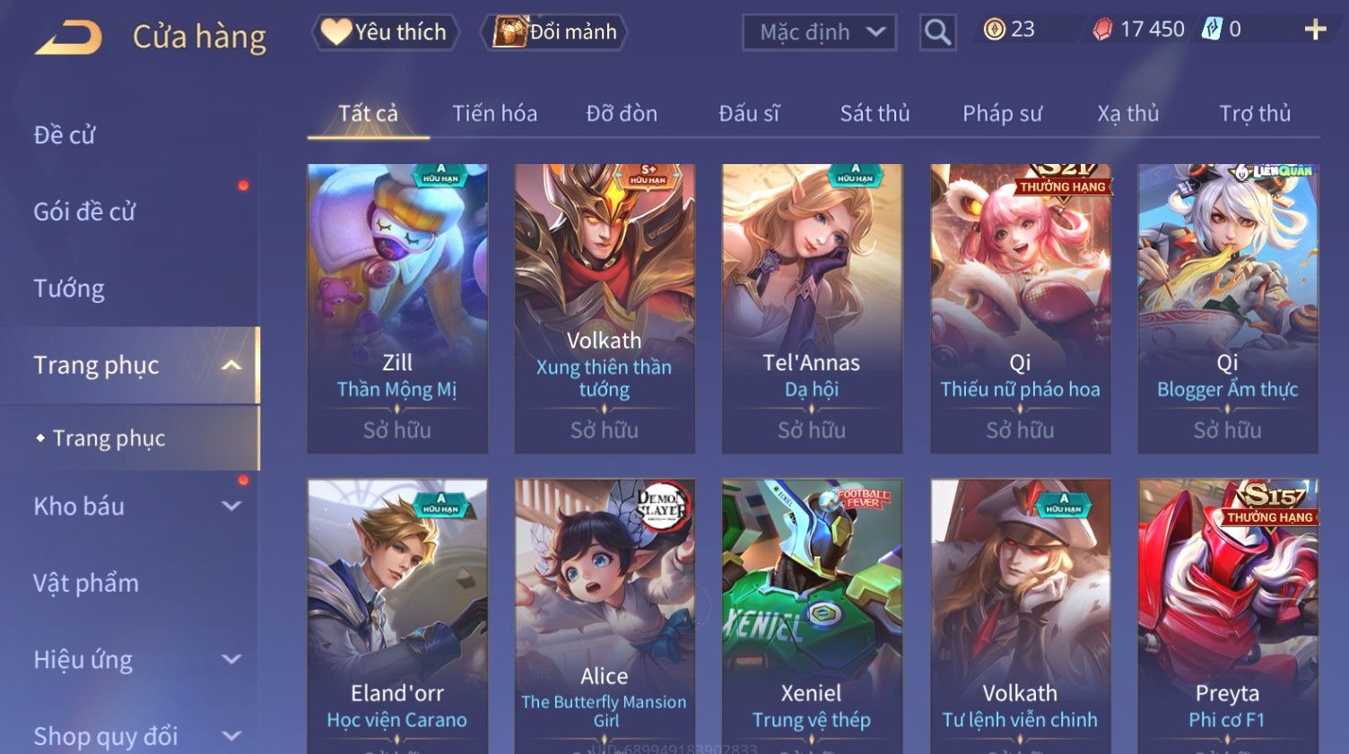Open Tel'Annas Dạ hội skin card
Viewport: 1349px width, 754px height.
pyautogui.click(x=812, y=308)
